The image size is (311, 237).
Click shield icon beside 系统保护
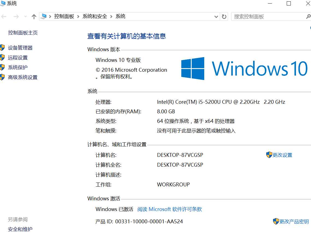2,67
